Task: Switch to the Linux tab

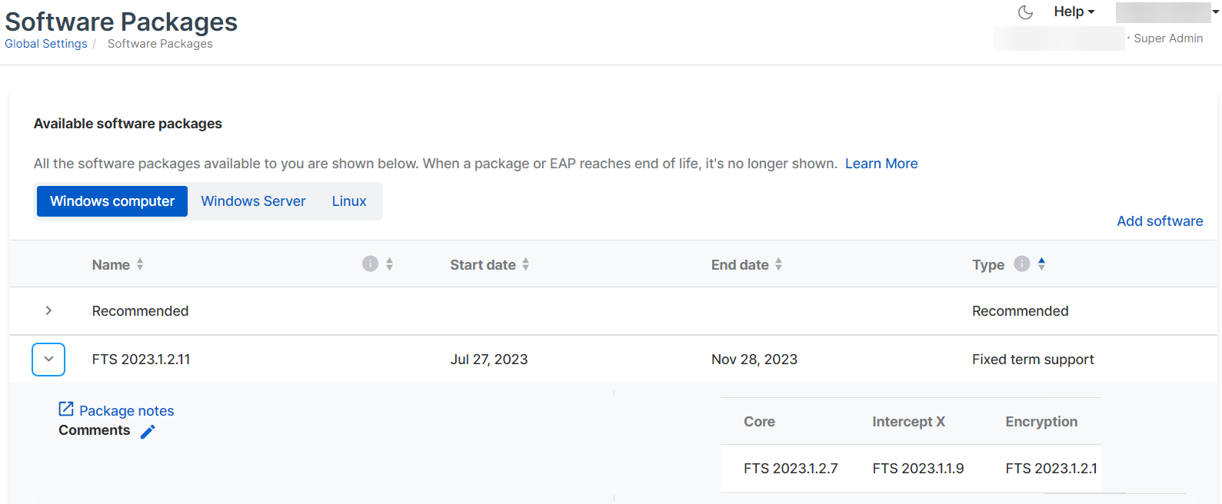Action: (349, 201)
